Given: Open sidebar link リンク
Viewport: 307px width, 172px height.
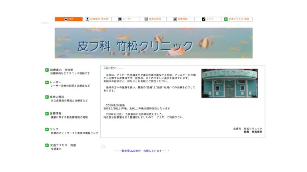Looking at the screenshot, I should (54, 129).
